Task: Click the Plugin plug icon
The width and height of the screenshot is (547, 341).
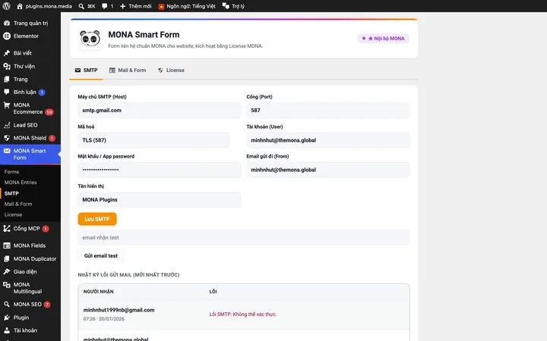Action: tap(7, 318)
